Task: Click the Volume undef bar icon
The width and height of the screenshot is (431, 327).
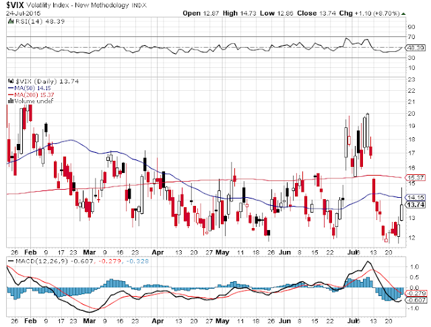Action: (x=11, y=101)
